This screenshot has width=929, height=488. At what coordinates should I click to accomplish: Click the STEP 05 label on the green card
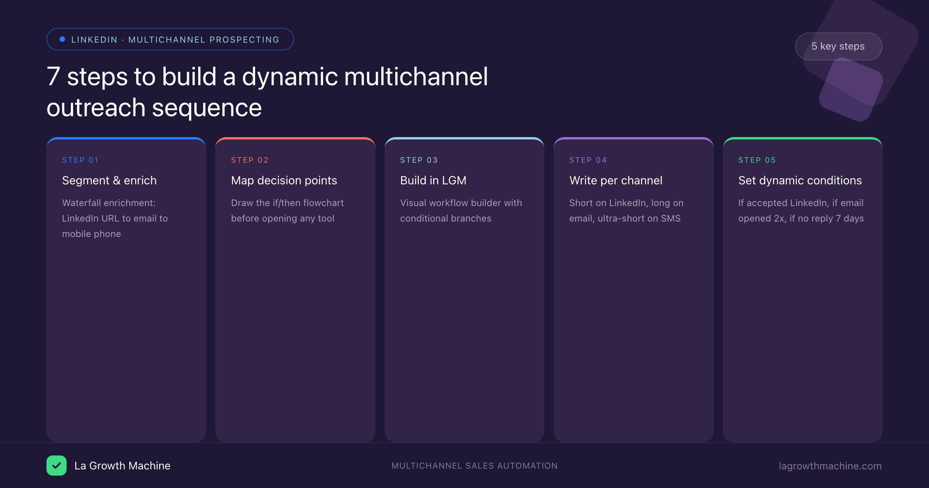tap(756, 160)
